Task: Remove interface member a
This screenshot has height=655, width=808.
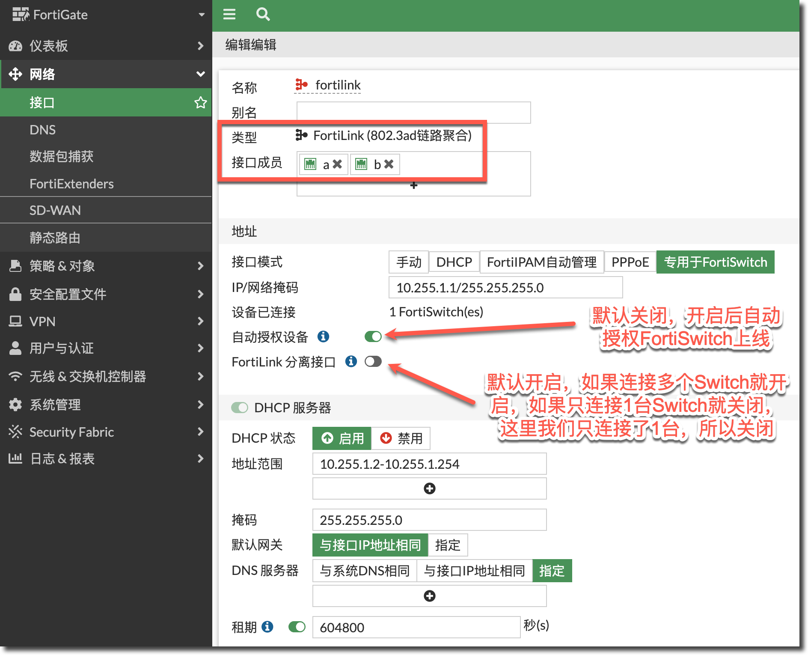Action: tap(337, 164)
